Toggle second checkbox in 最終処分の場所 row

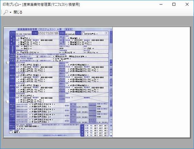tap(37, 60)
